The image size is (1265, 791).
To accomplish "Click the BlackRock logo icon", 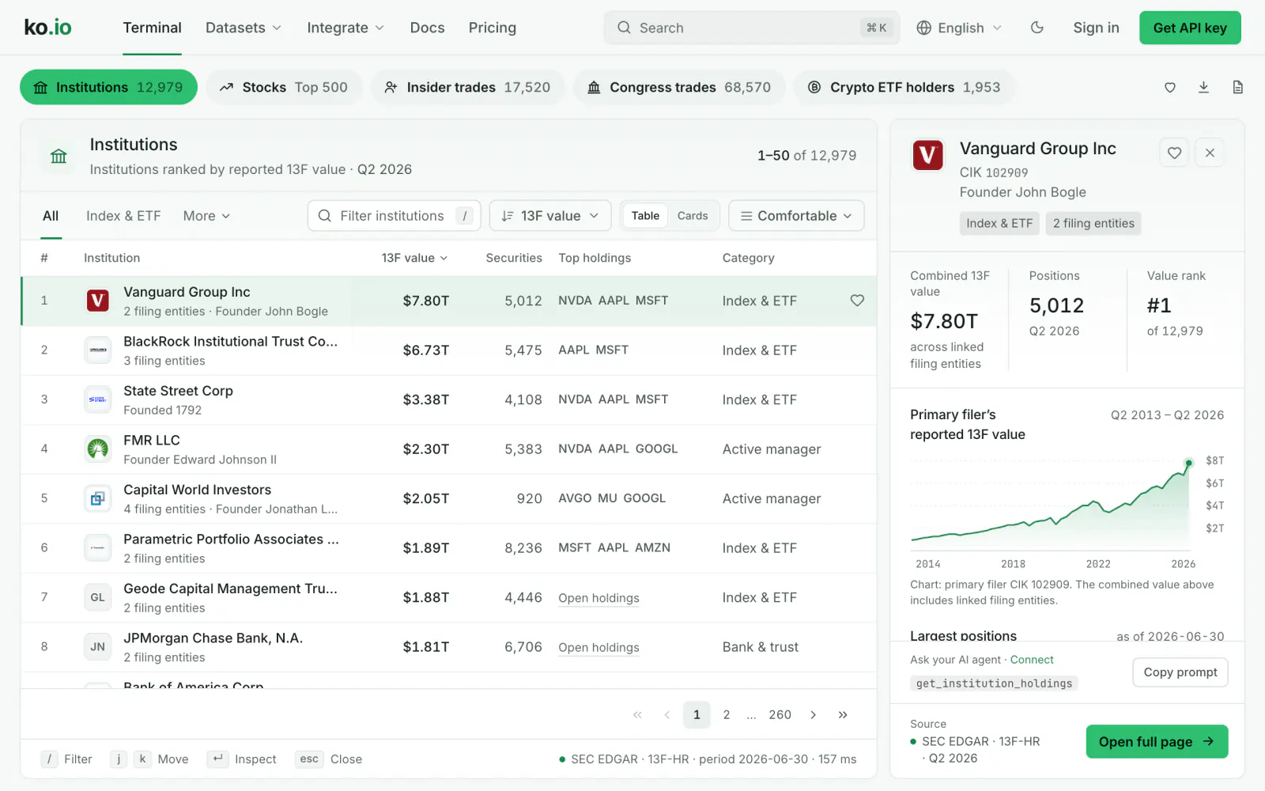I will click(x=97, y=350).
